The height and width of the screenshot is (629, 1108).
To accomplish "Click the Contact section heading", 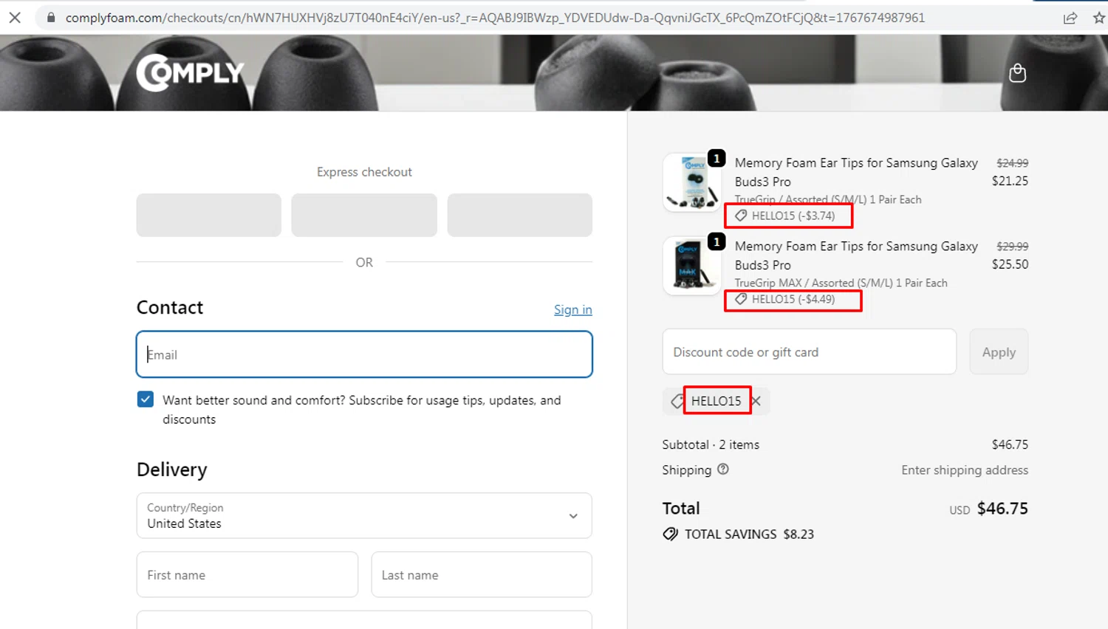I will pyautogui.click(x=170, y=308).
